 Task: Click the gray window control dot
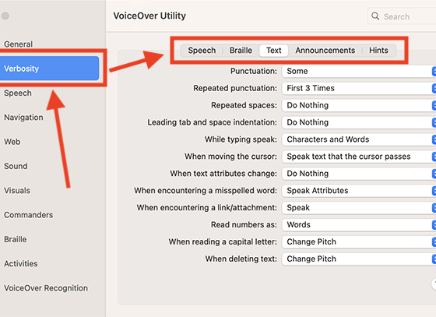tap(5, 16)
